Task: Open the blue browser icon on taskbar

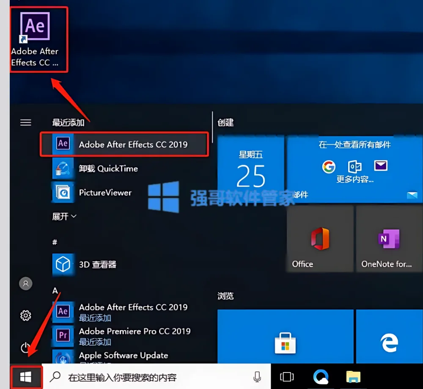Action: (321, 377)
